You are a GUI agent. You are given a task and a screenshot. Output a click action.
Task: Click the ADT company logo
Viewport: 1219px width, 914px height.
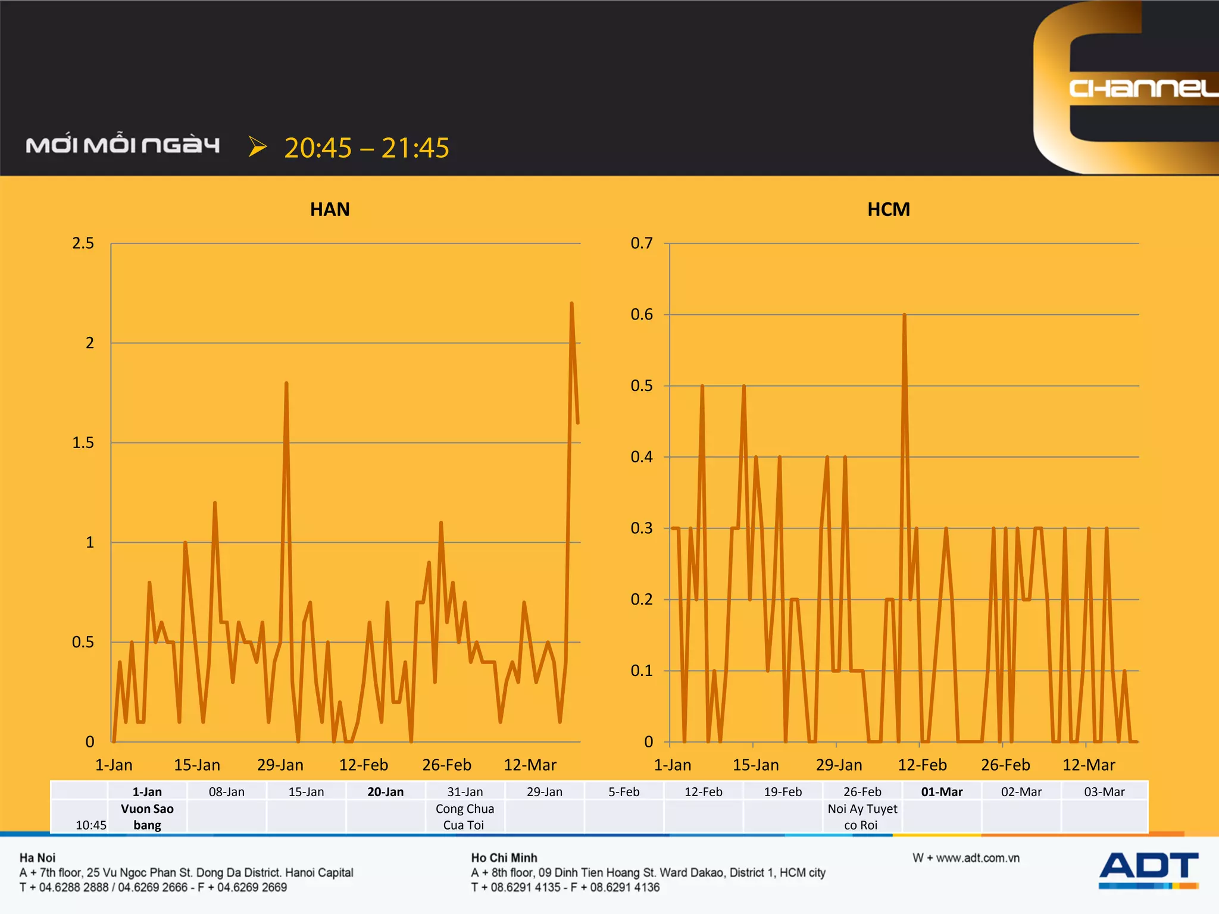[x=1148, y=869]
